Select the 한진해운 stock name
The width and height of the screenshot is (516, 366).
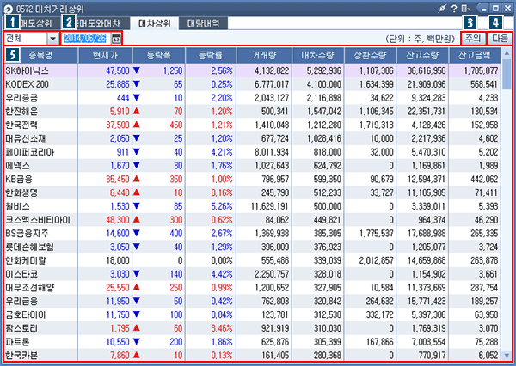coord(21,111)
